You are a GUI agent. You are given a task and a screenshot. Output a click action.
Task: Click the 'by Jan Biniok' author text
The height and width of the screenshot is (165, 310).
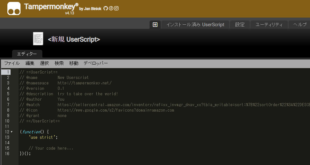coord(90,9)
